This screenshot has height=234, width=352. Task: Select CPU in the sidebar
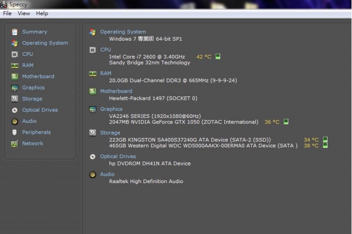pyautogui.click(x=27, y=54)
